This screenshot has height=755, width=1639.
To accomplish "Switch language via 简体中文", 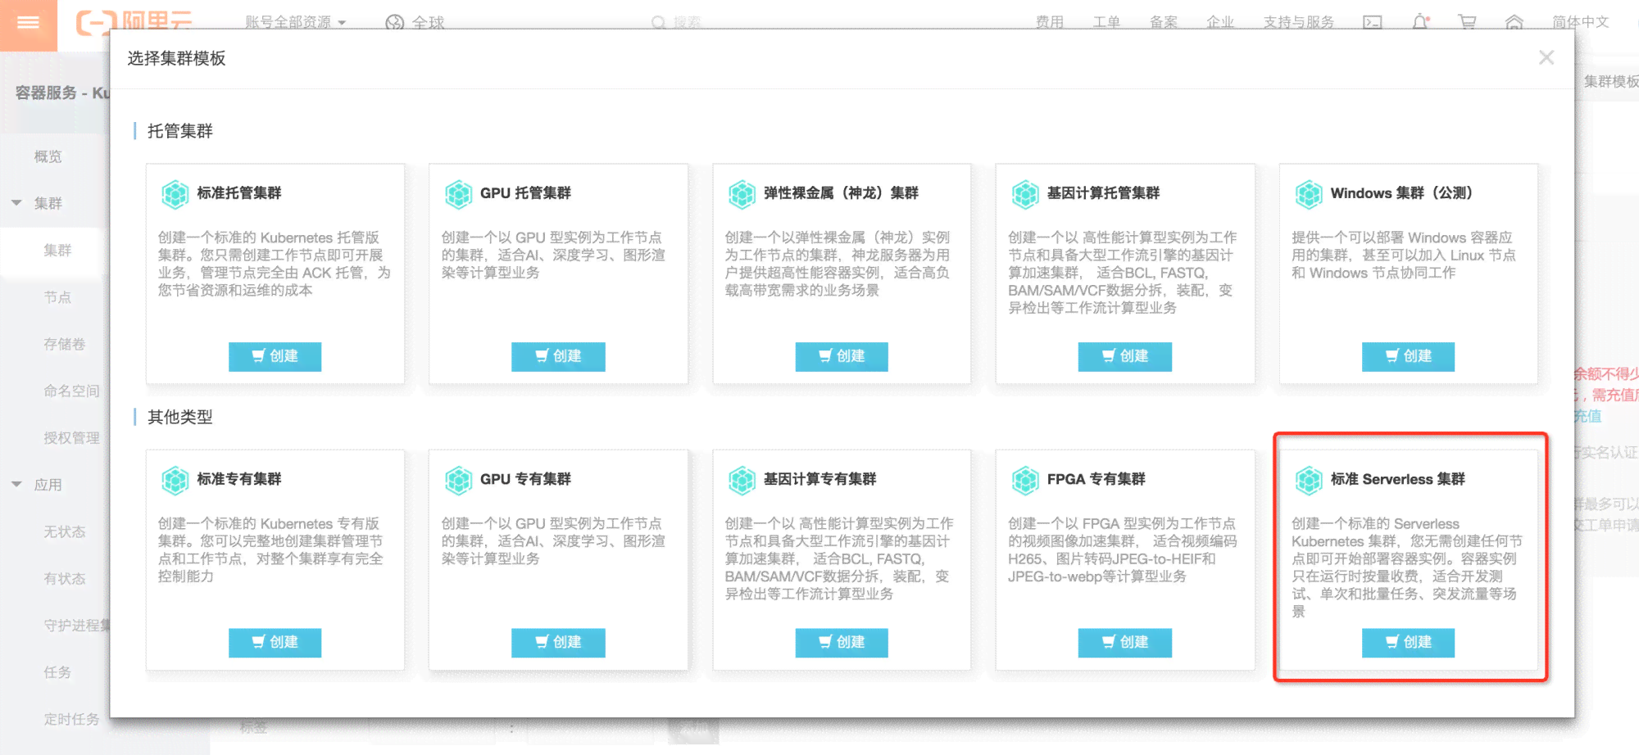I will coord(1581,22).
